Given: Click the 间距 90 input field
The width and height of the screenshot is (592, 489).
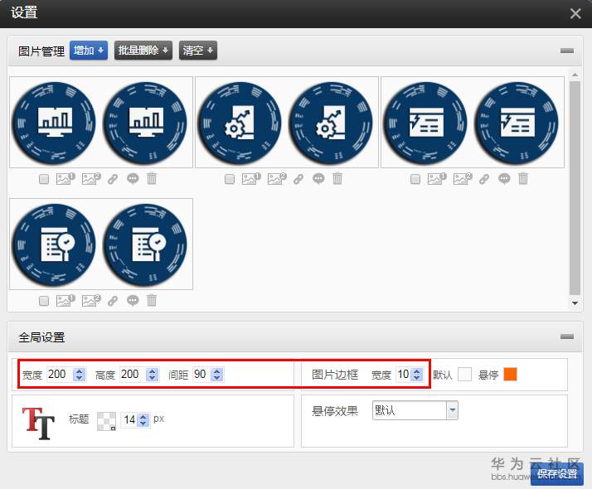Looking at the screenshot, I should click(202, 375).
